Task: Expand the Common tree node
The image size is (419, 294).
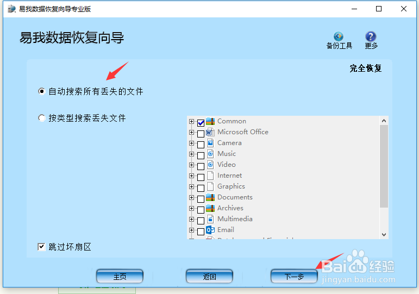Action: (191, 121)
